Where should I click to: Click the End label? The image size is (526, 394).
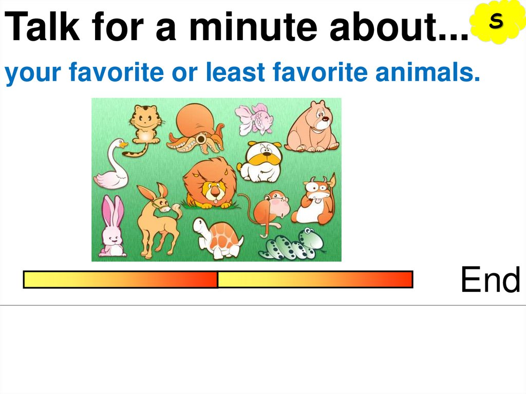click(490, 280)
